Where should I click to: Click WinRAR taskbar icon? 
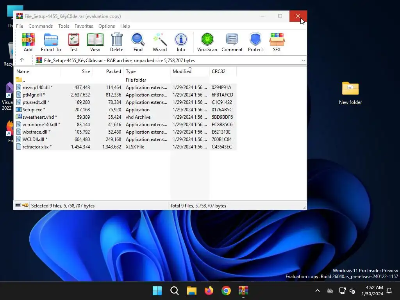coord(243,291)
